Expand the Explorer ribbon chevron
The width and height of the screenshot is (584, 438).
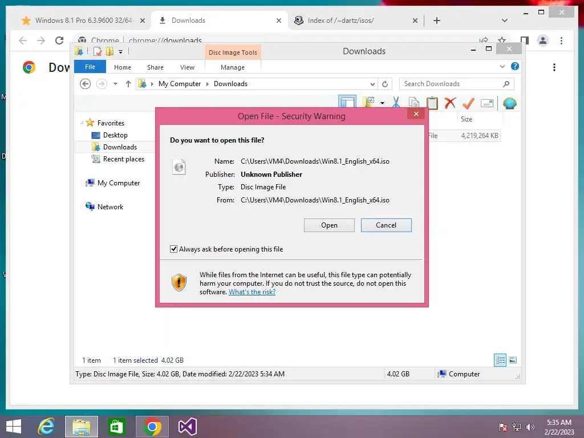[502, 66]
